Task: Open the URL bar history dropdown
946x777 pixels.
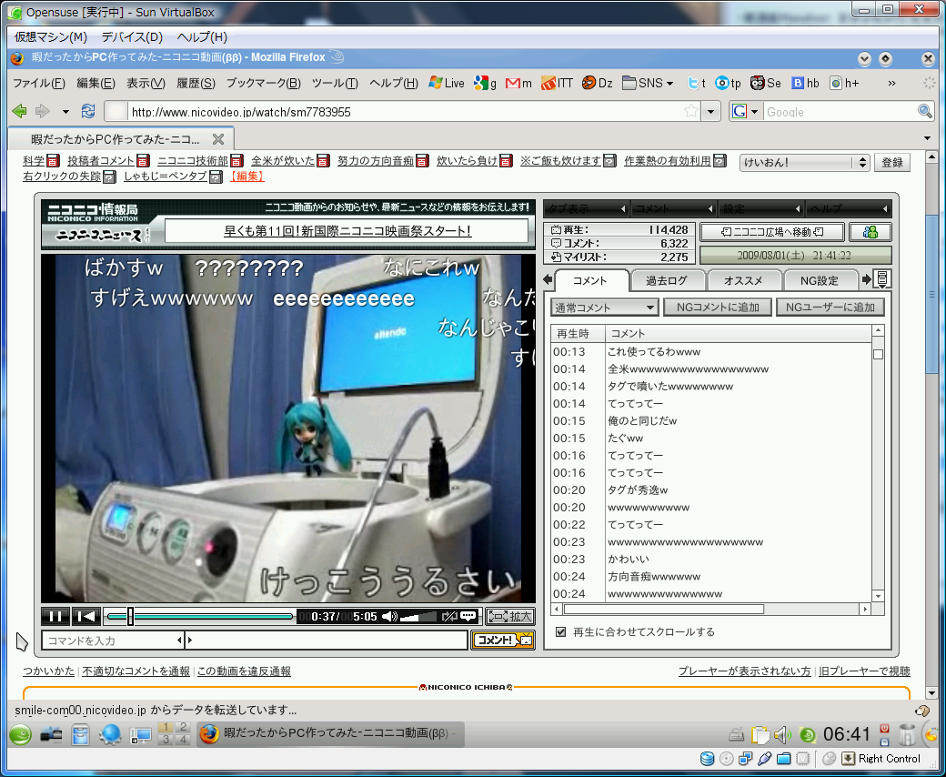Action: point(710,112)
